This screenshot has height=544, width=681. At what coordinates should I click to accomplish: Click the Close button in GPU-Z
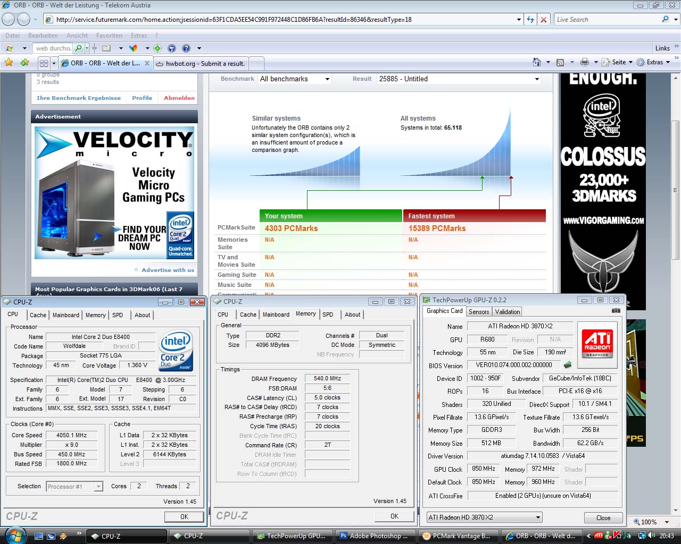coord(603,517)
